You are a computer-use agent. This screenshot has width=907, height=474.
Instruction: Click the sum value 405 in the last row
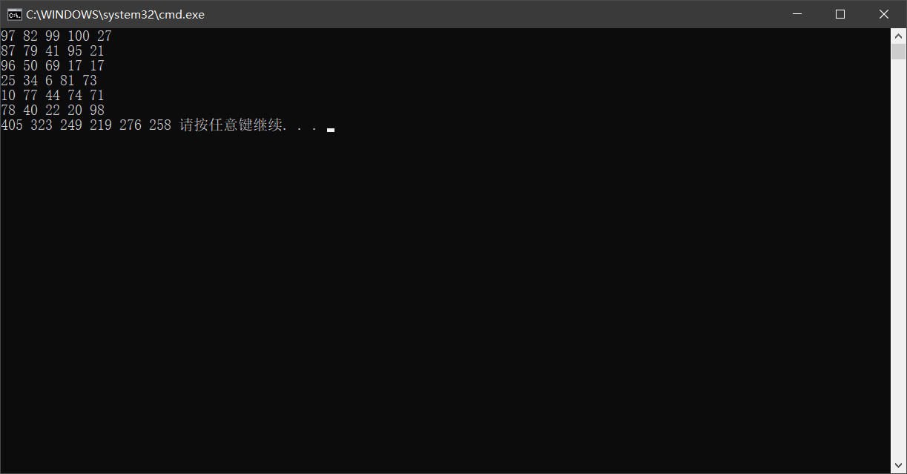coord(12,125)
